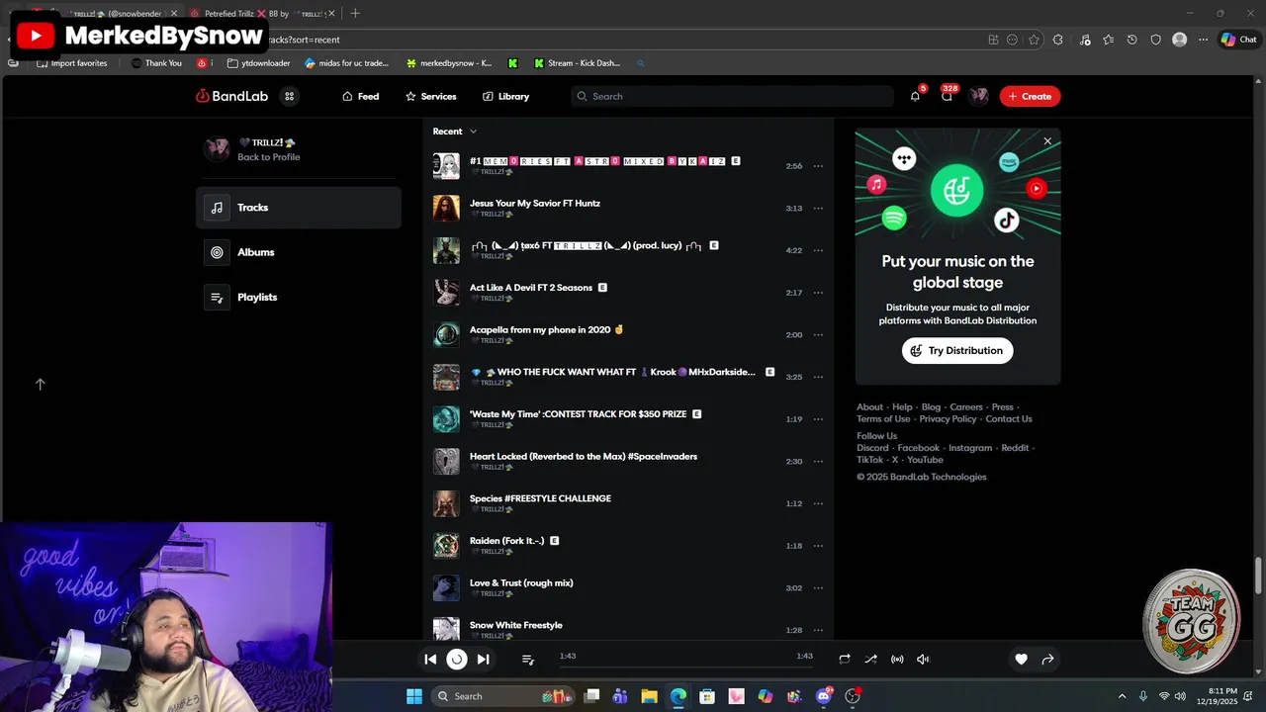Image resolution: width=1266 pixels, height=712 pixels.
Task: Click the play/loading button in player
Action: (457, 659)
